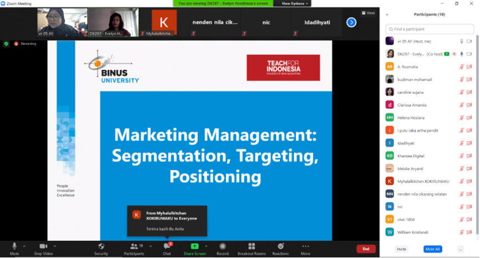Select participant caroline sujana in the list
Viewport: 480px width, 258px height.
[x=430, y=92]
